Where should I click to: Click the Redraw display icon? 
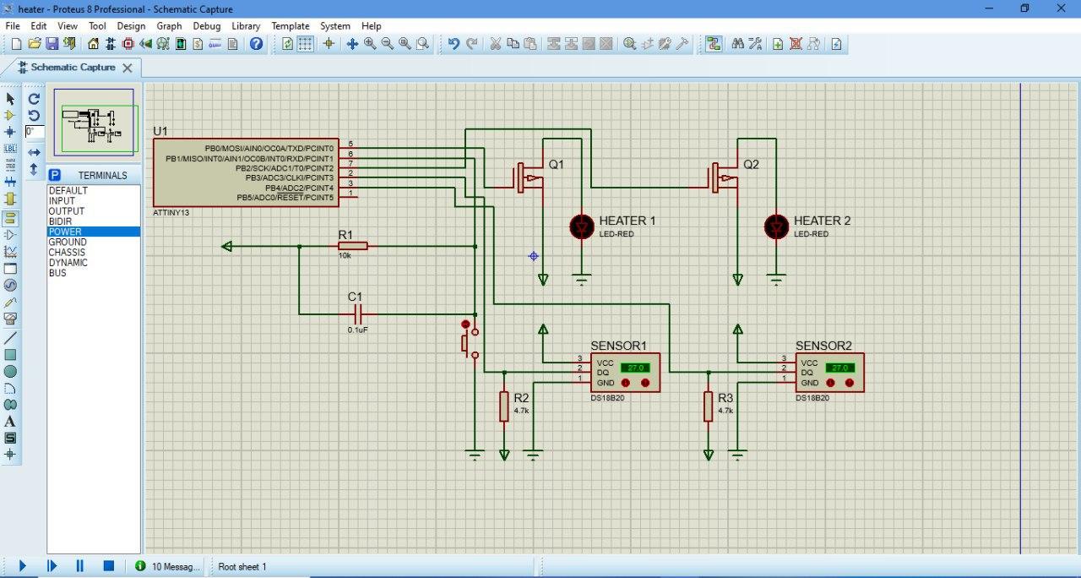[287, 44]
